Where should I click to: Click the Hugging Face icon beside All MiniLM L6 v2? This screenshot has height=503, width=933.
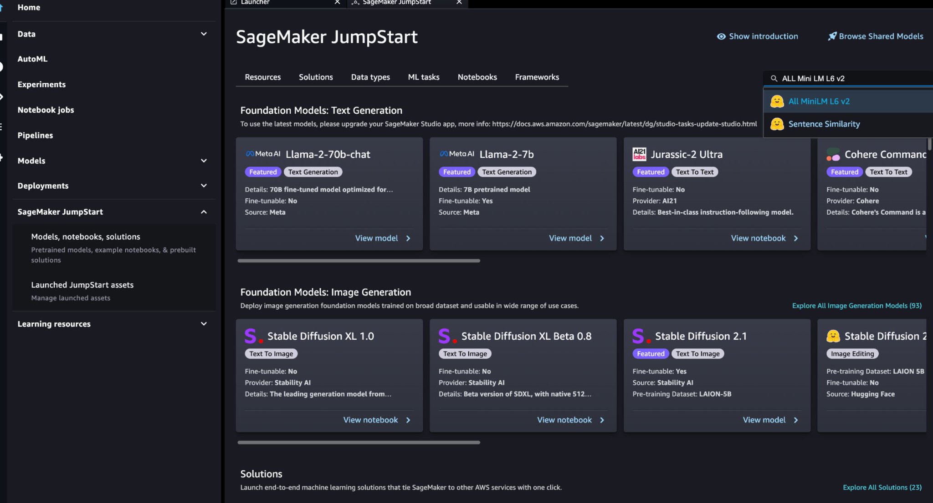tap(777, 101)
